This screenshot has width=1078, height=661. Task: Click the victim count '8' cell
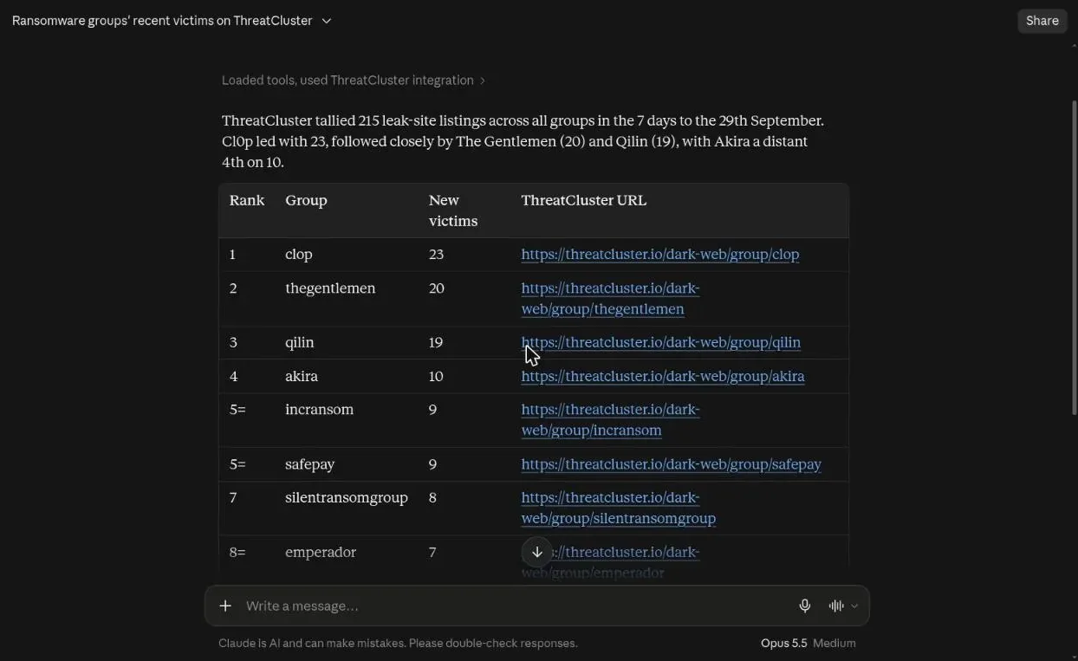click(432, 497)
